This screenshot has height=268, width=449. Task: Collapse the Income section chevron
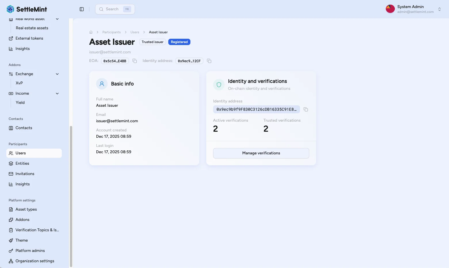[57, 94]
